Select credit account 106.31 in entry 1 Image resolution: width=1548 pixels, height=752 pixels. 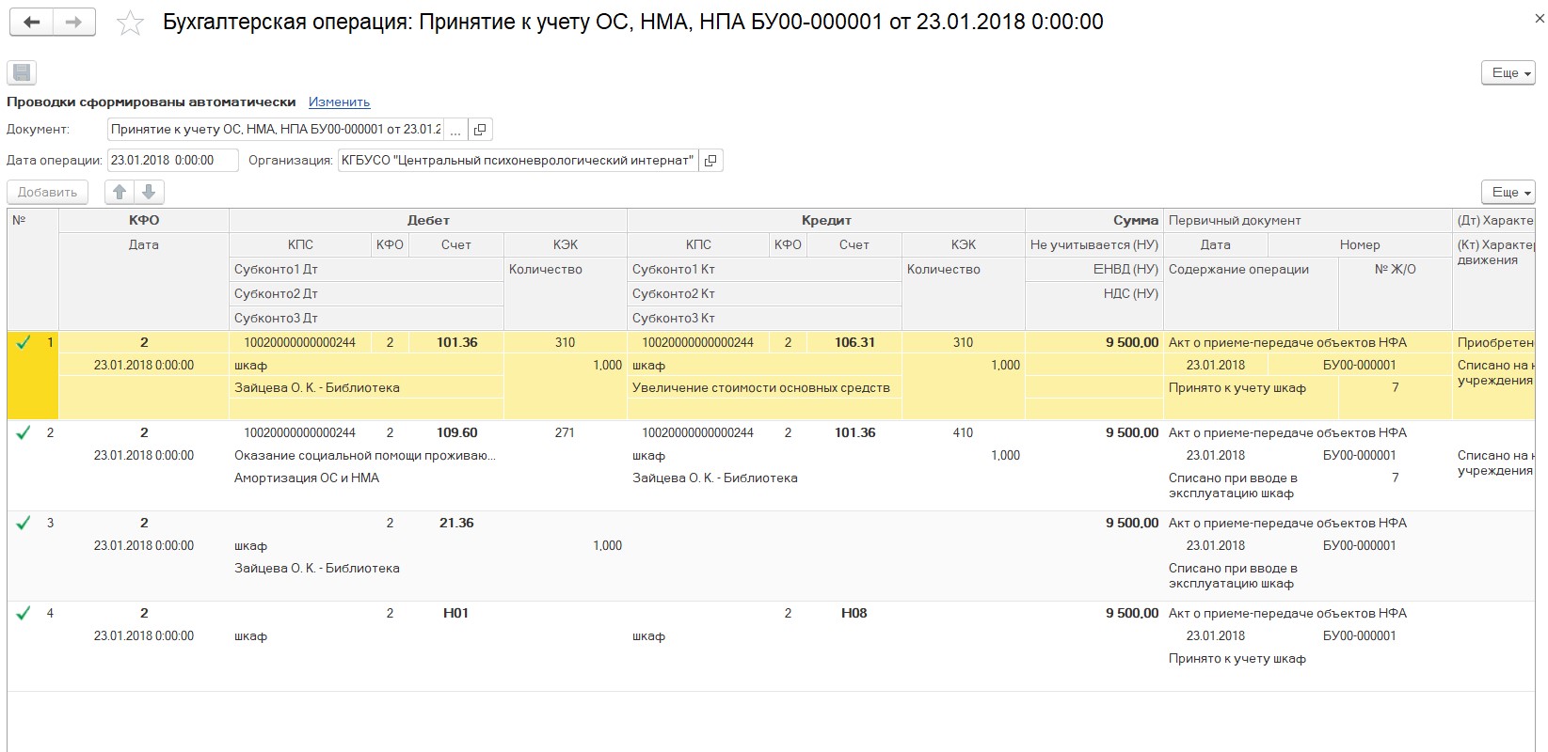(854, 342)
